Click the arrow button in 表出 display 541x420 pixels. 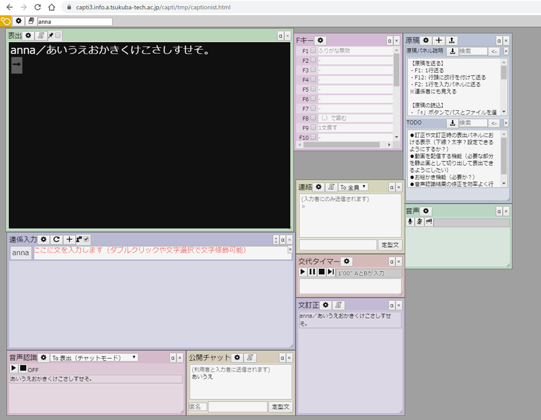pyautogui.click(x=17, y=65)
